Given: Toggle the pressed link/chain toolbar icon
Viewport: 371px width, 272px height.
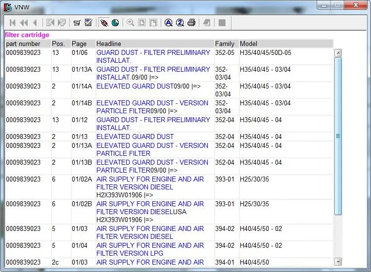Looking at the screenshot, I should tap(104, 23).
